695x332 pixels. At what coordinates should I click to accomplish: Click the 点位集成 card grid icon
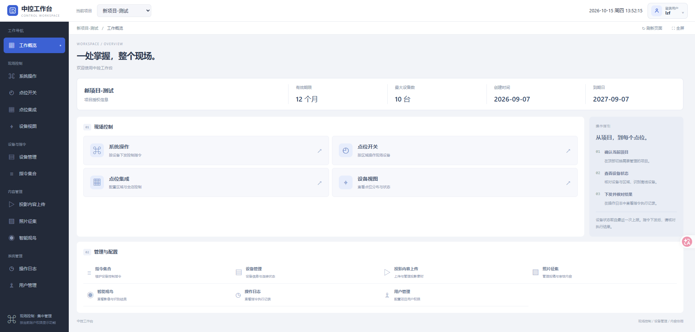(x=97, y=182)
